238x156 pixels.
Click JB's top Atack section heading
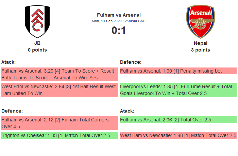pyautogui.click(x=8, y=62)
